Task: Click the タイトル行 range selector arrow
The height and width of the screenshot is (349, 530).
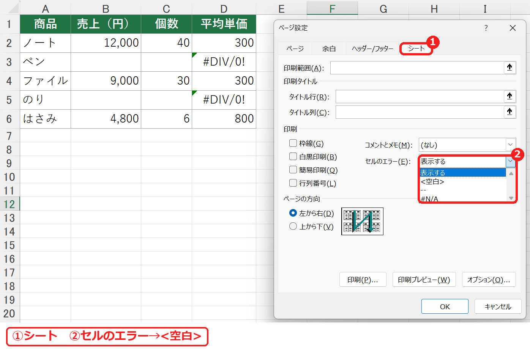Action: point(509,96)
